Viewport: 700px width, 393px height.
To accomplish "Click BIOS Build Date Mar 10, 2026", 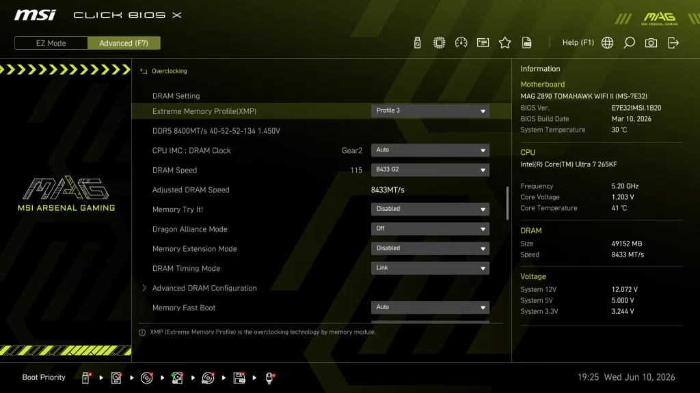I will 631,119.
